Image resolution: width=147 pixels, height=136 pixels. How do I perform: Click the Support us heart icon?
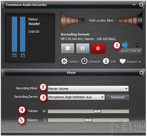[122, 61]
